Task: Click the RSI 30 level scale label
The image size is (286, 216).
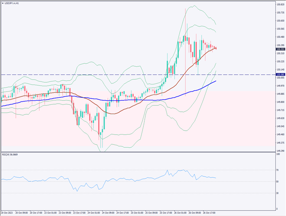Action: pyautogui.click(x=278, y=193)
